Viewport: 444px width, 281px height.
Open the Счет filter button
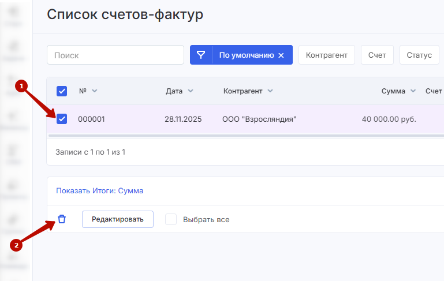[377, 55]
